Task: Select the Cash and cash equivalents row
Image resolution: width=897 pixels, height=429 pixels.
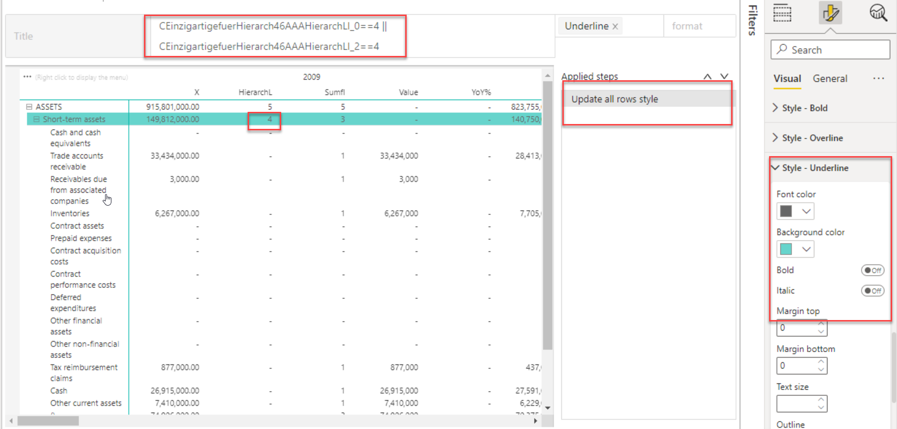Action: [x=75, y=138]
